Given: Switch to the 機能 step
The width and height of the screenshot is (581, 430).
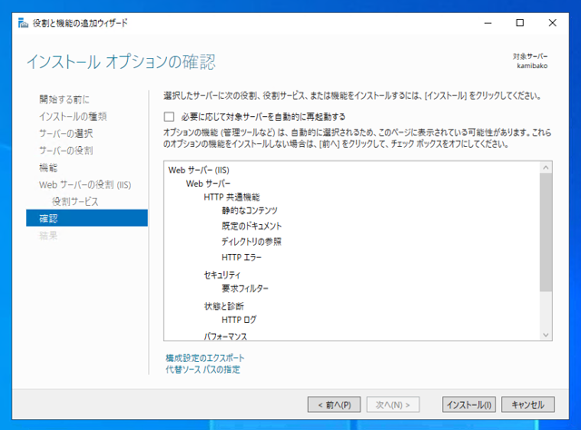Looking at the screenshot, I should point(48,168).
